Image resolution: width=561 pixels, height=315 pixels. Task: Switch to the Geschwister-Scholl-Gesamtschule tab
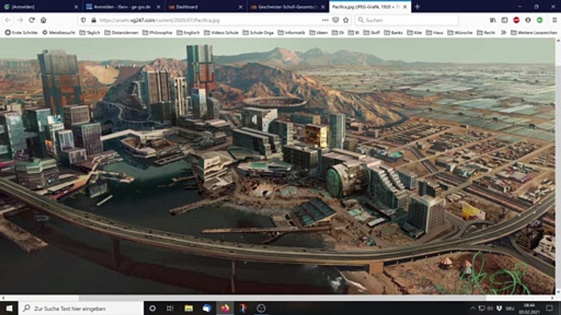click(288, 7)
